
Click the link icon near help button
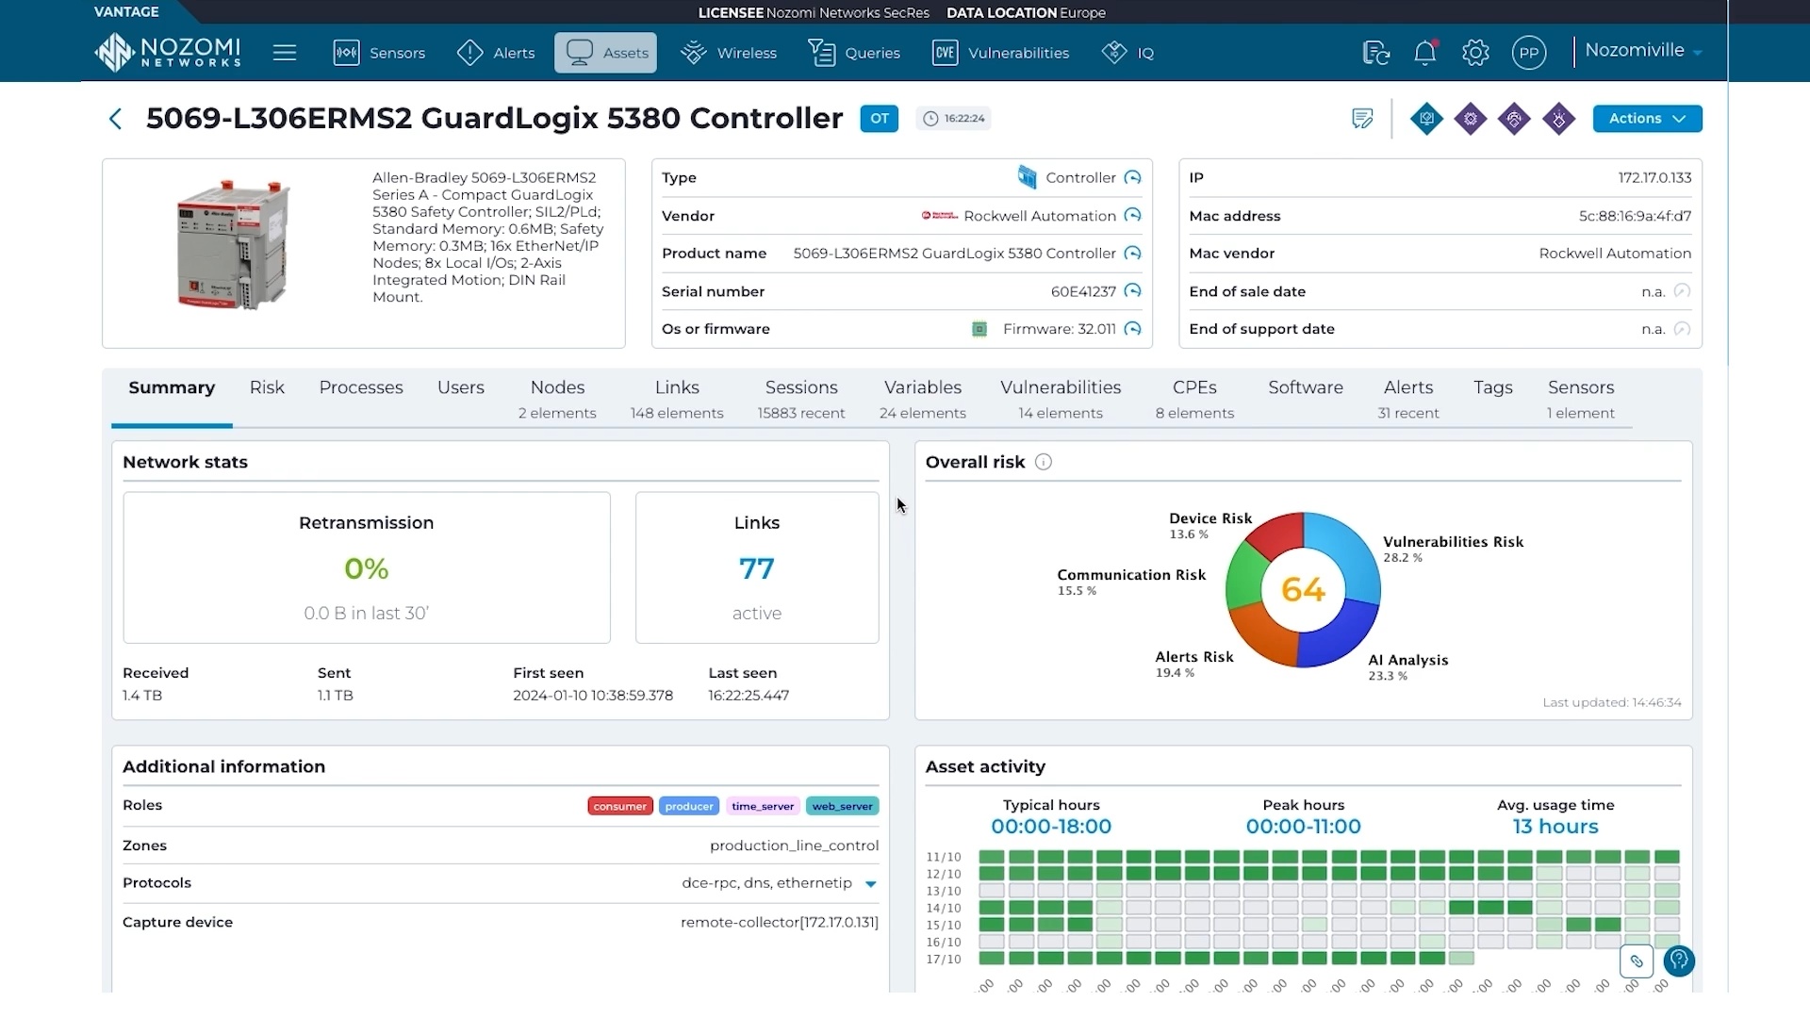1637,961
